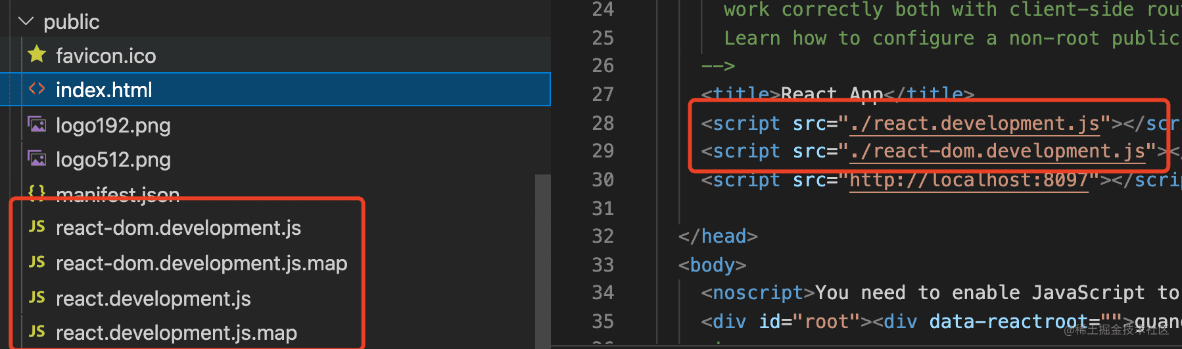Follow the ./react.development.js src link
1182x349 pixels.
pos(974,123)
